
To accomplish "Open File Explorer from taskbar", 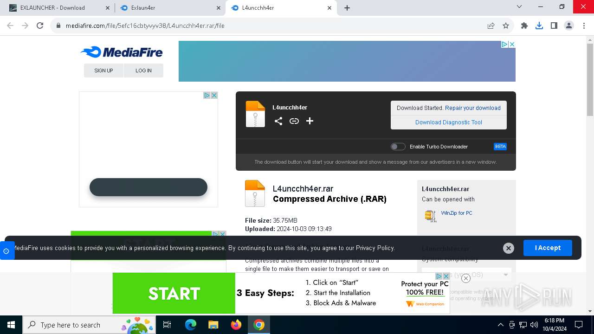I will pos(213,325).
